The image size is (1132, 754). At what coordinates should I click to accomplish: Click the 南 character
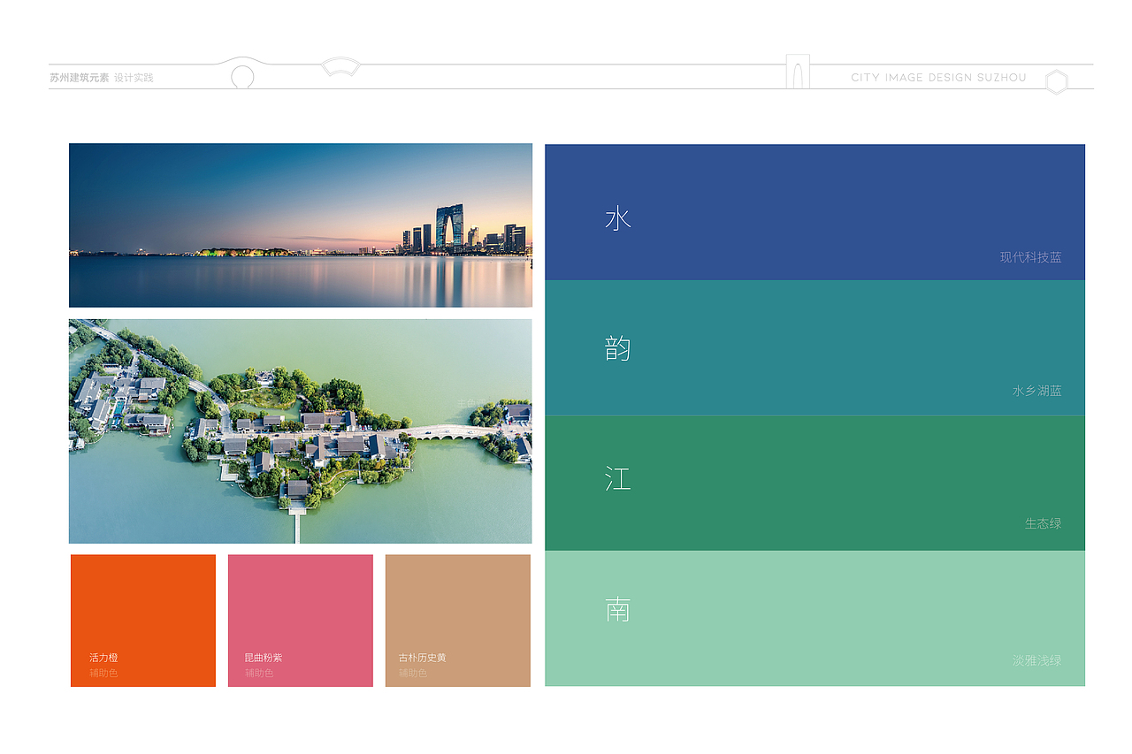point(617,609)
